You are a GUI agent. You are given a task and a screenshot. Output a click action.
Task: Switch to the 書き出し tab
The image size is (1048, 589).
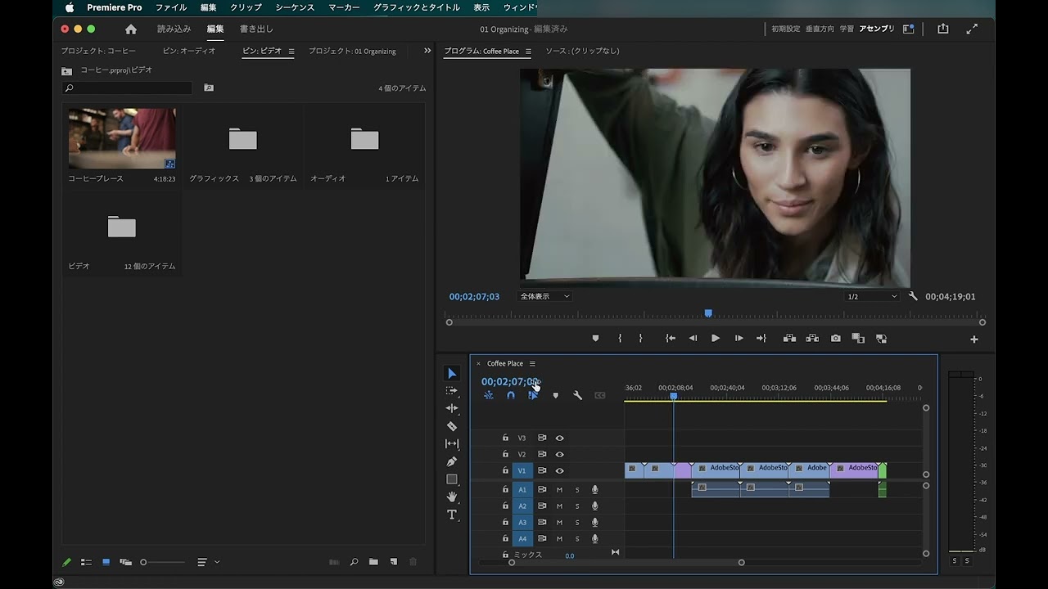click(256, 29)
